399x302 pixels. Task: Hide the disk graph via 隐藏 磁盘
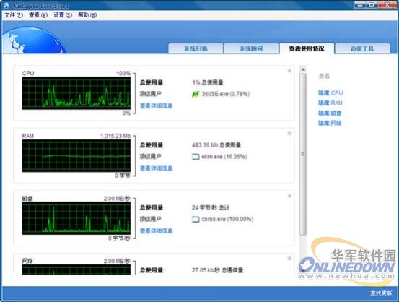(x=330, y=113)
